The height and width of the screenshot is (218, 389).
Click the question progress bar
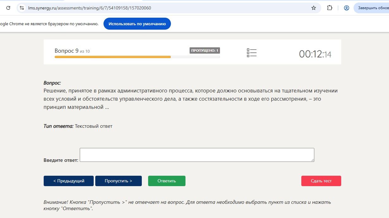pos(137,57)
